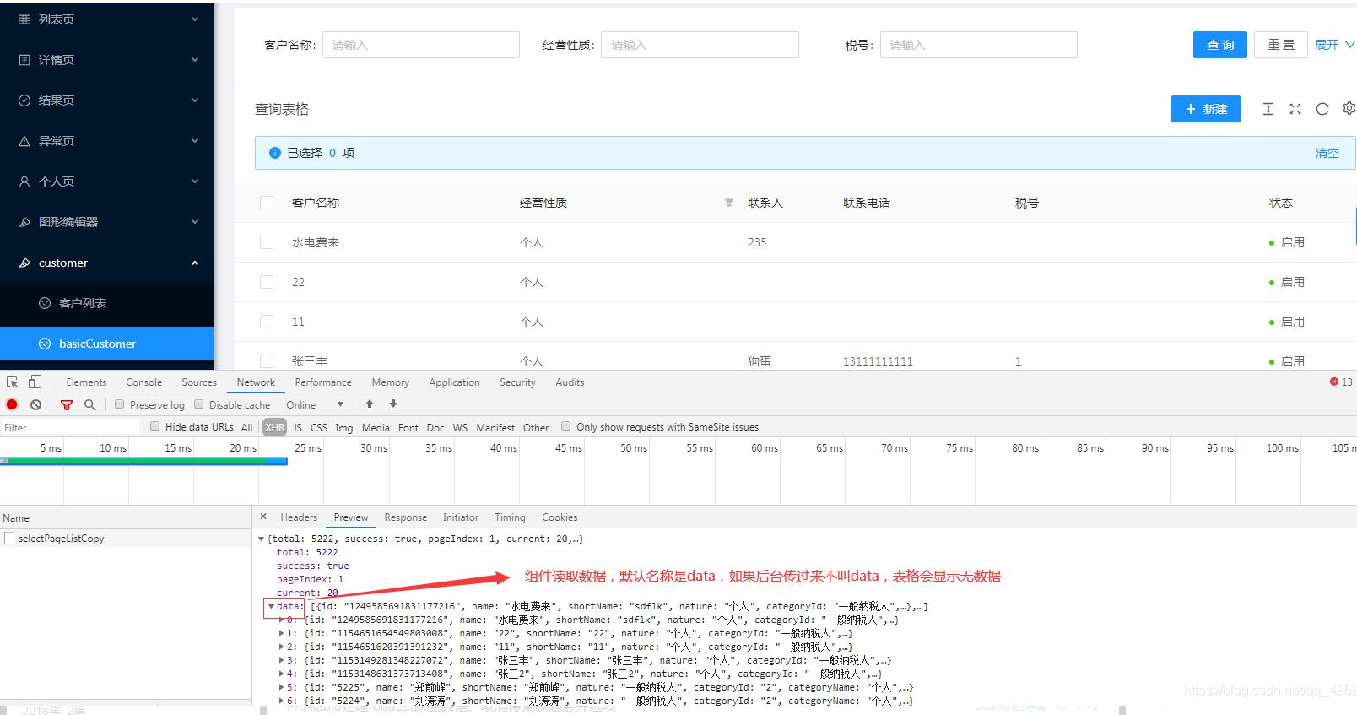1357x715 pixels.
Task: Click the 经营性质 search input
Action: tap(700, 45)
